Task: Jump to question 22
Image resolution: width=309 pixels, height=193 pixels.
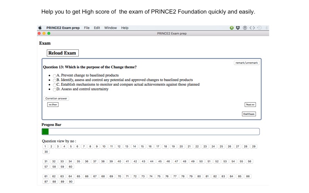Action: (x=197, y=146)
